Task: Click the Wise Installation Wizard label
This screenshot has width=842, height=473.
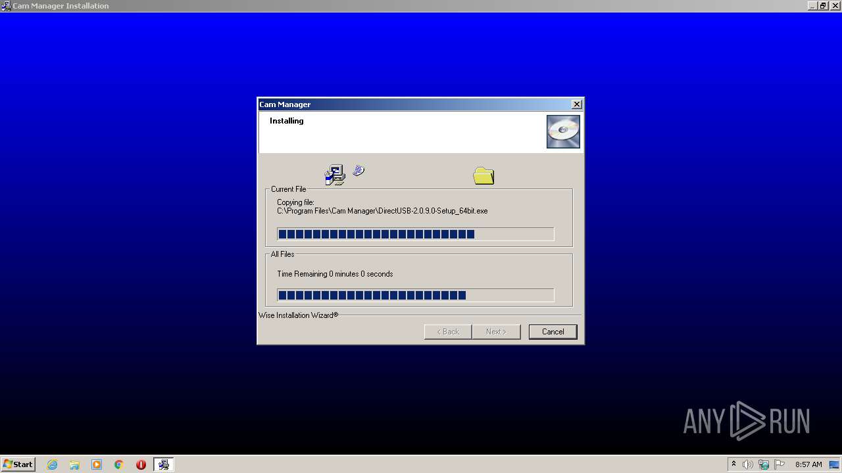Action: pyautogui.click(x=299, y=315)
